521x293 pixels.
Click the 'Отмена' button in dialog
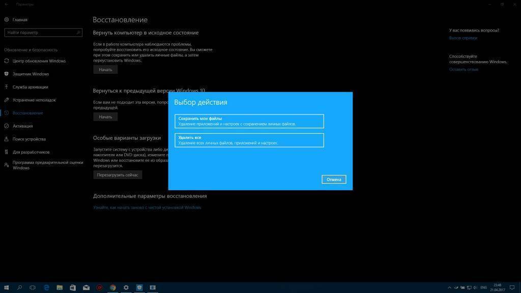pos(334,180)
